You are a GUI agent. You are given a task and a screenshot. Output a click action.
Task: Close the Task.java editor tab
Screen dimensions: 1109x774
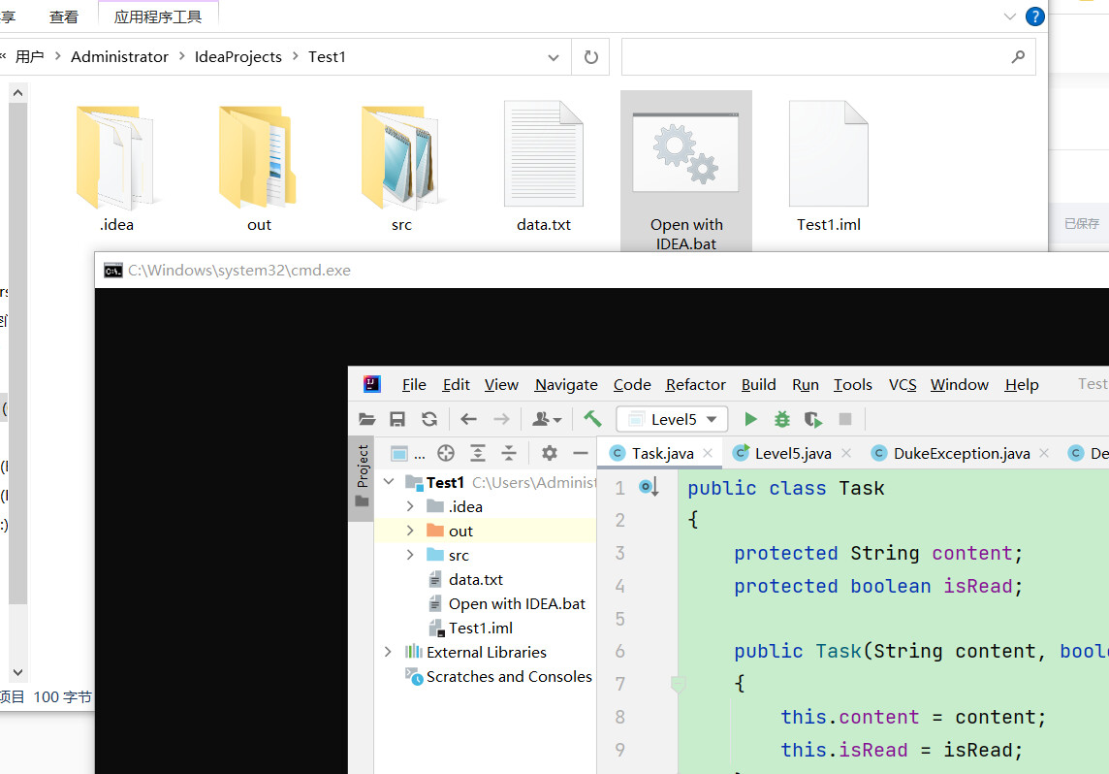coord(708,454)
